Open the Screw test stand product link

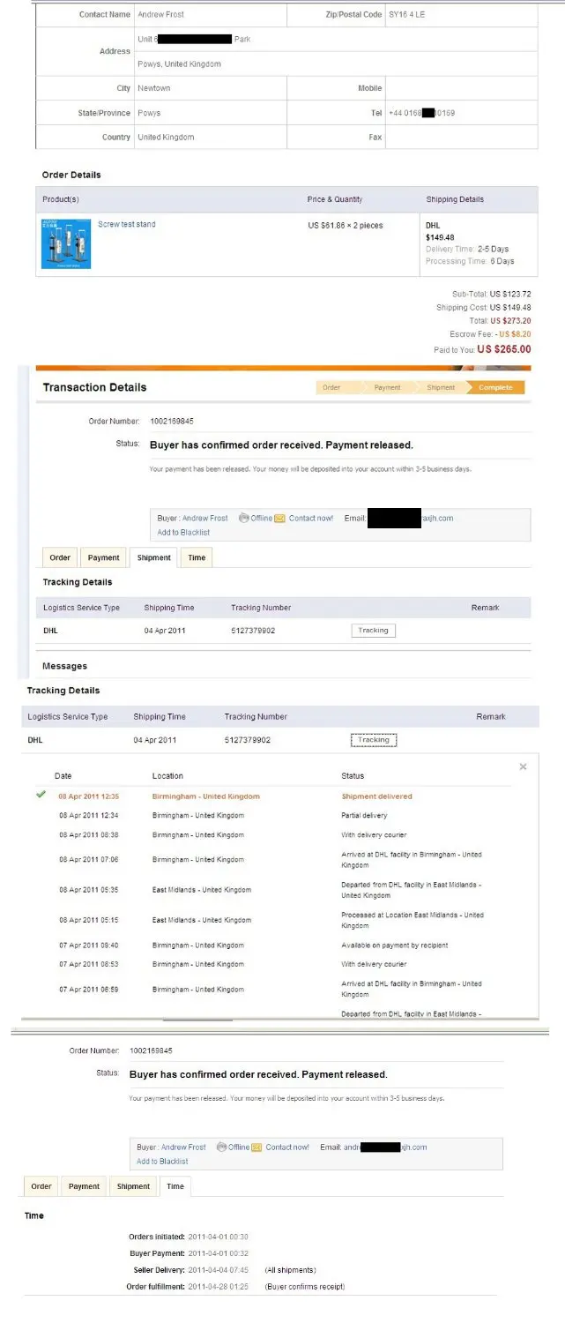coord(126,224)
